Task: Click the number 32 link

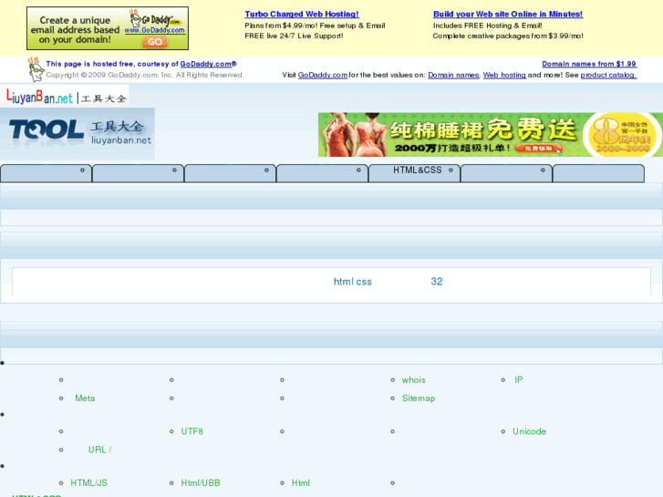Action: tap(437, 282)
